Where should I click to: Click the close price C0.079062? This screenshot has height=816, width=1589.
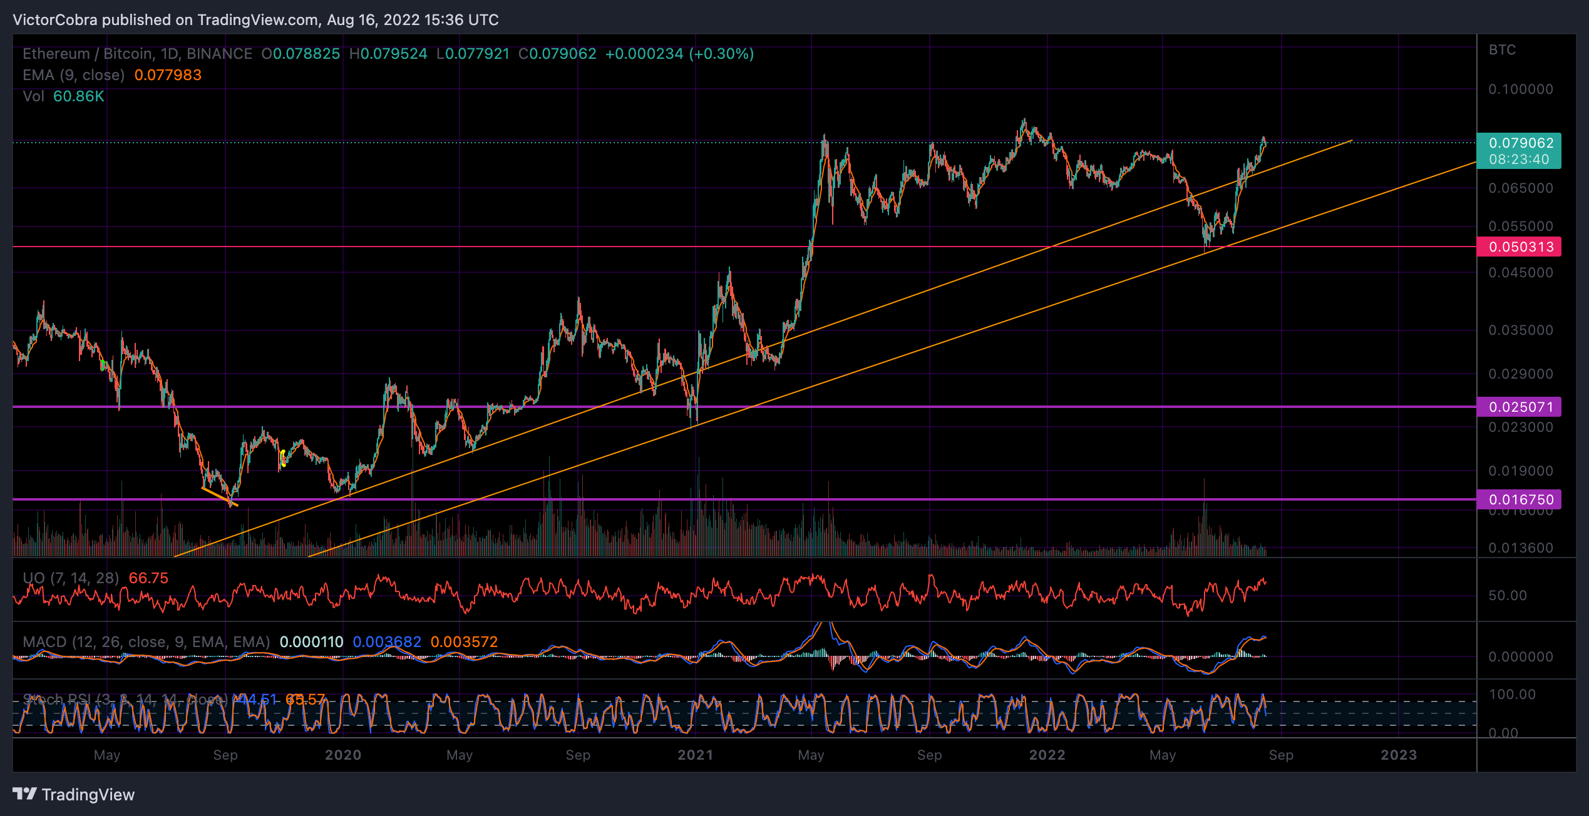(x=557, y=54)
